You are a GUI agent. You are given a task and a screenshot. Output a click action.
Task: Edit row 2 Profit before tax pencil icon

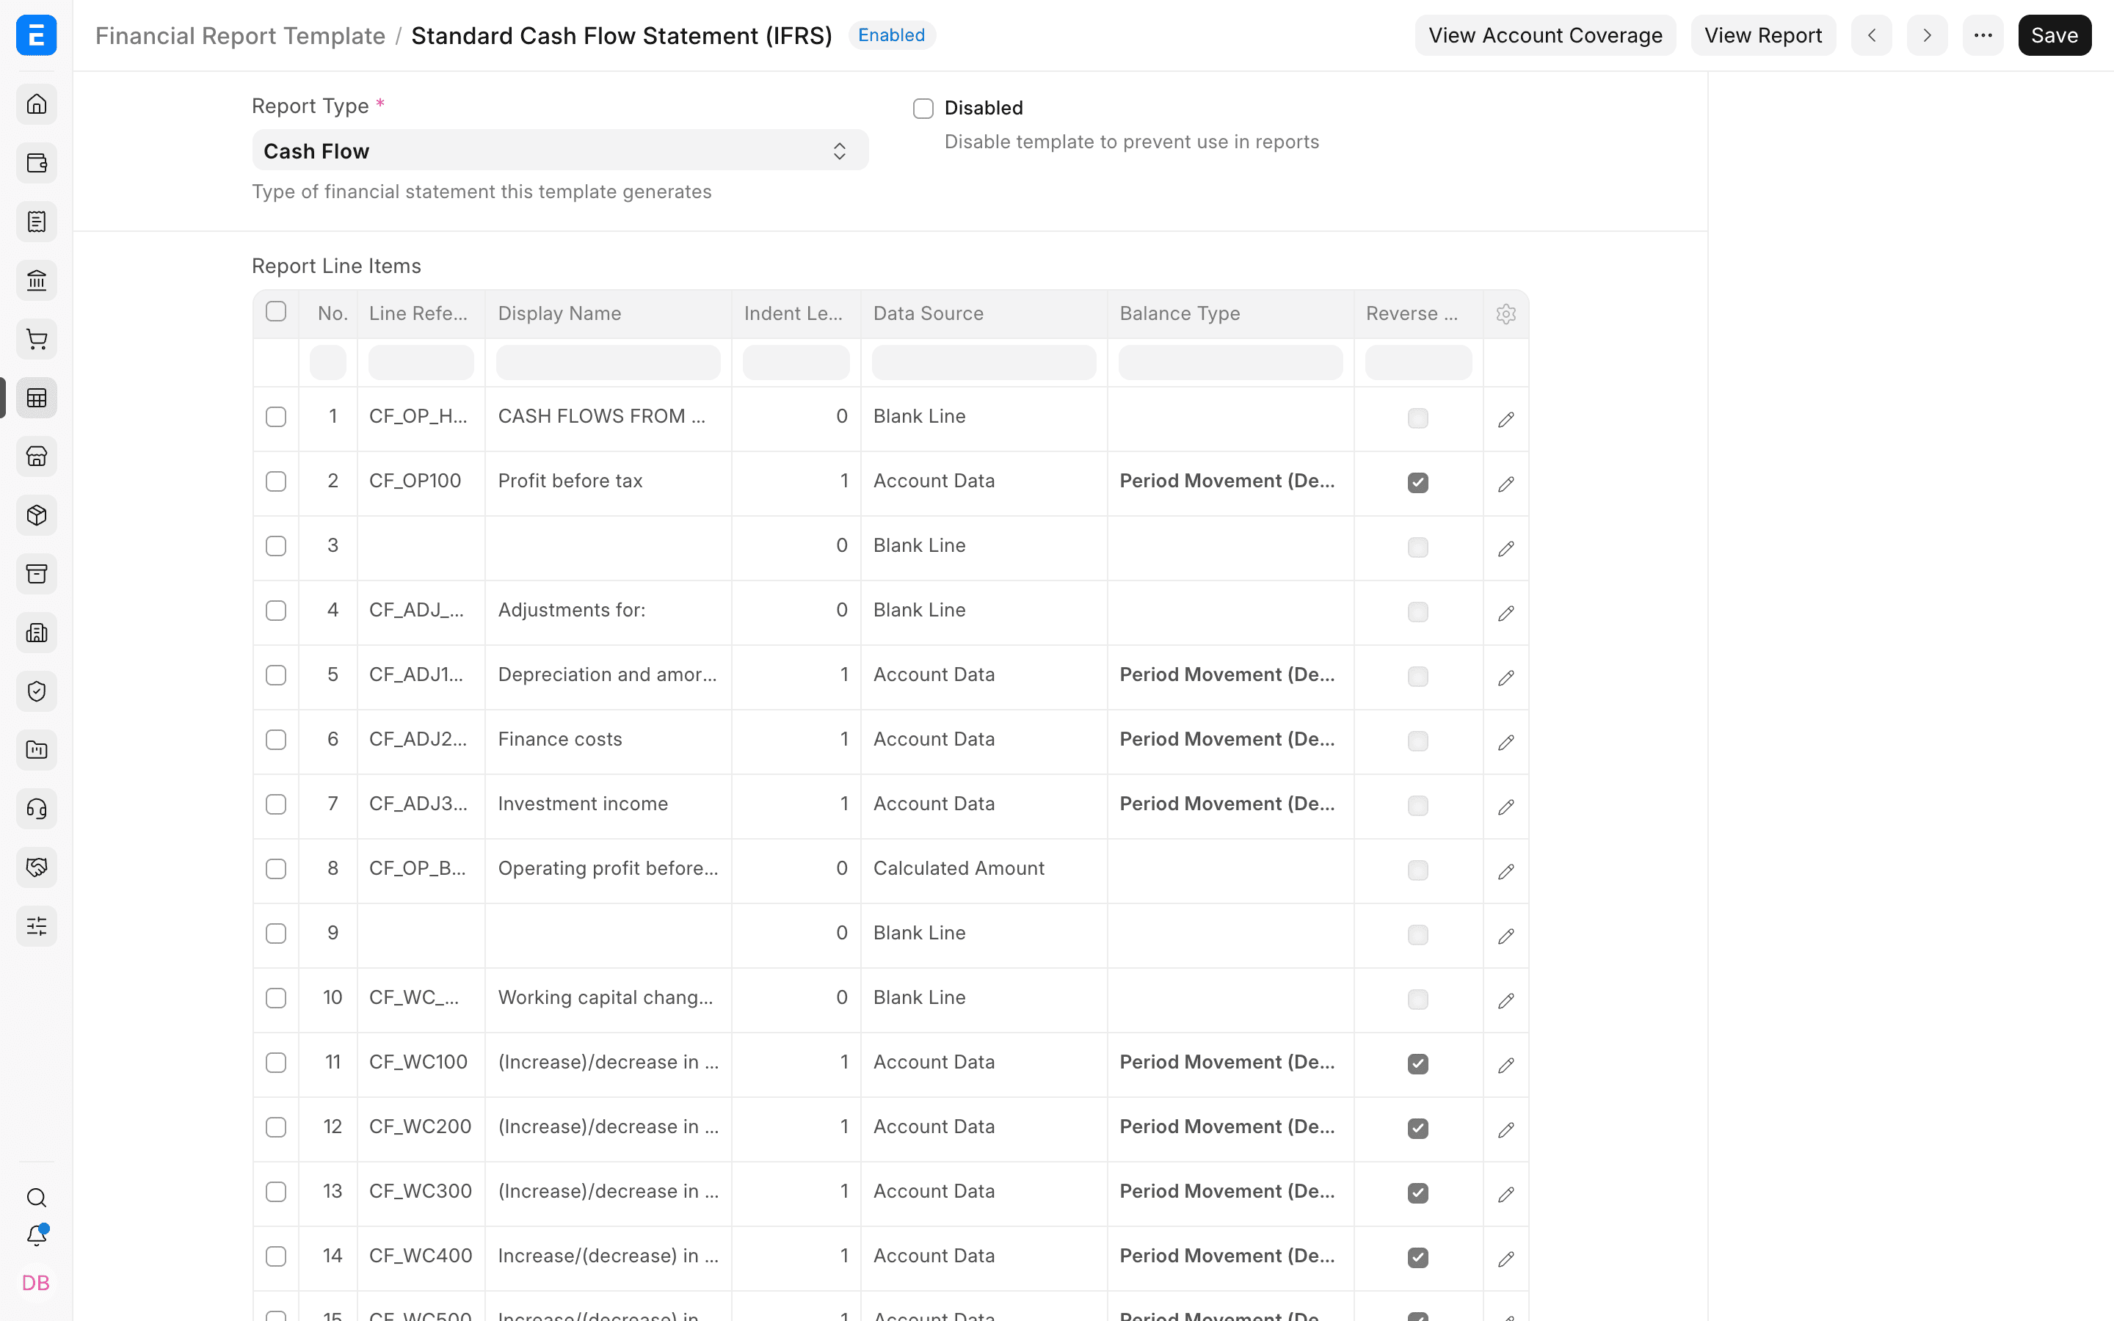point(1506,483)
